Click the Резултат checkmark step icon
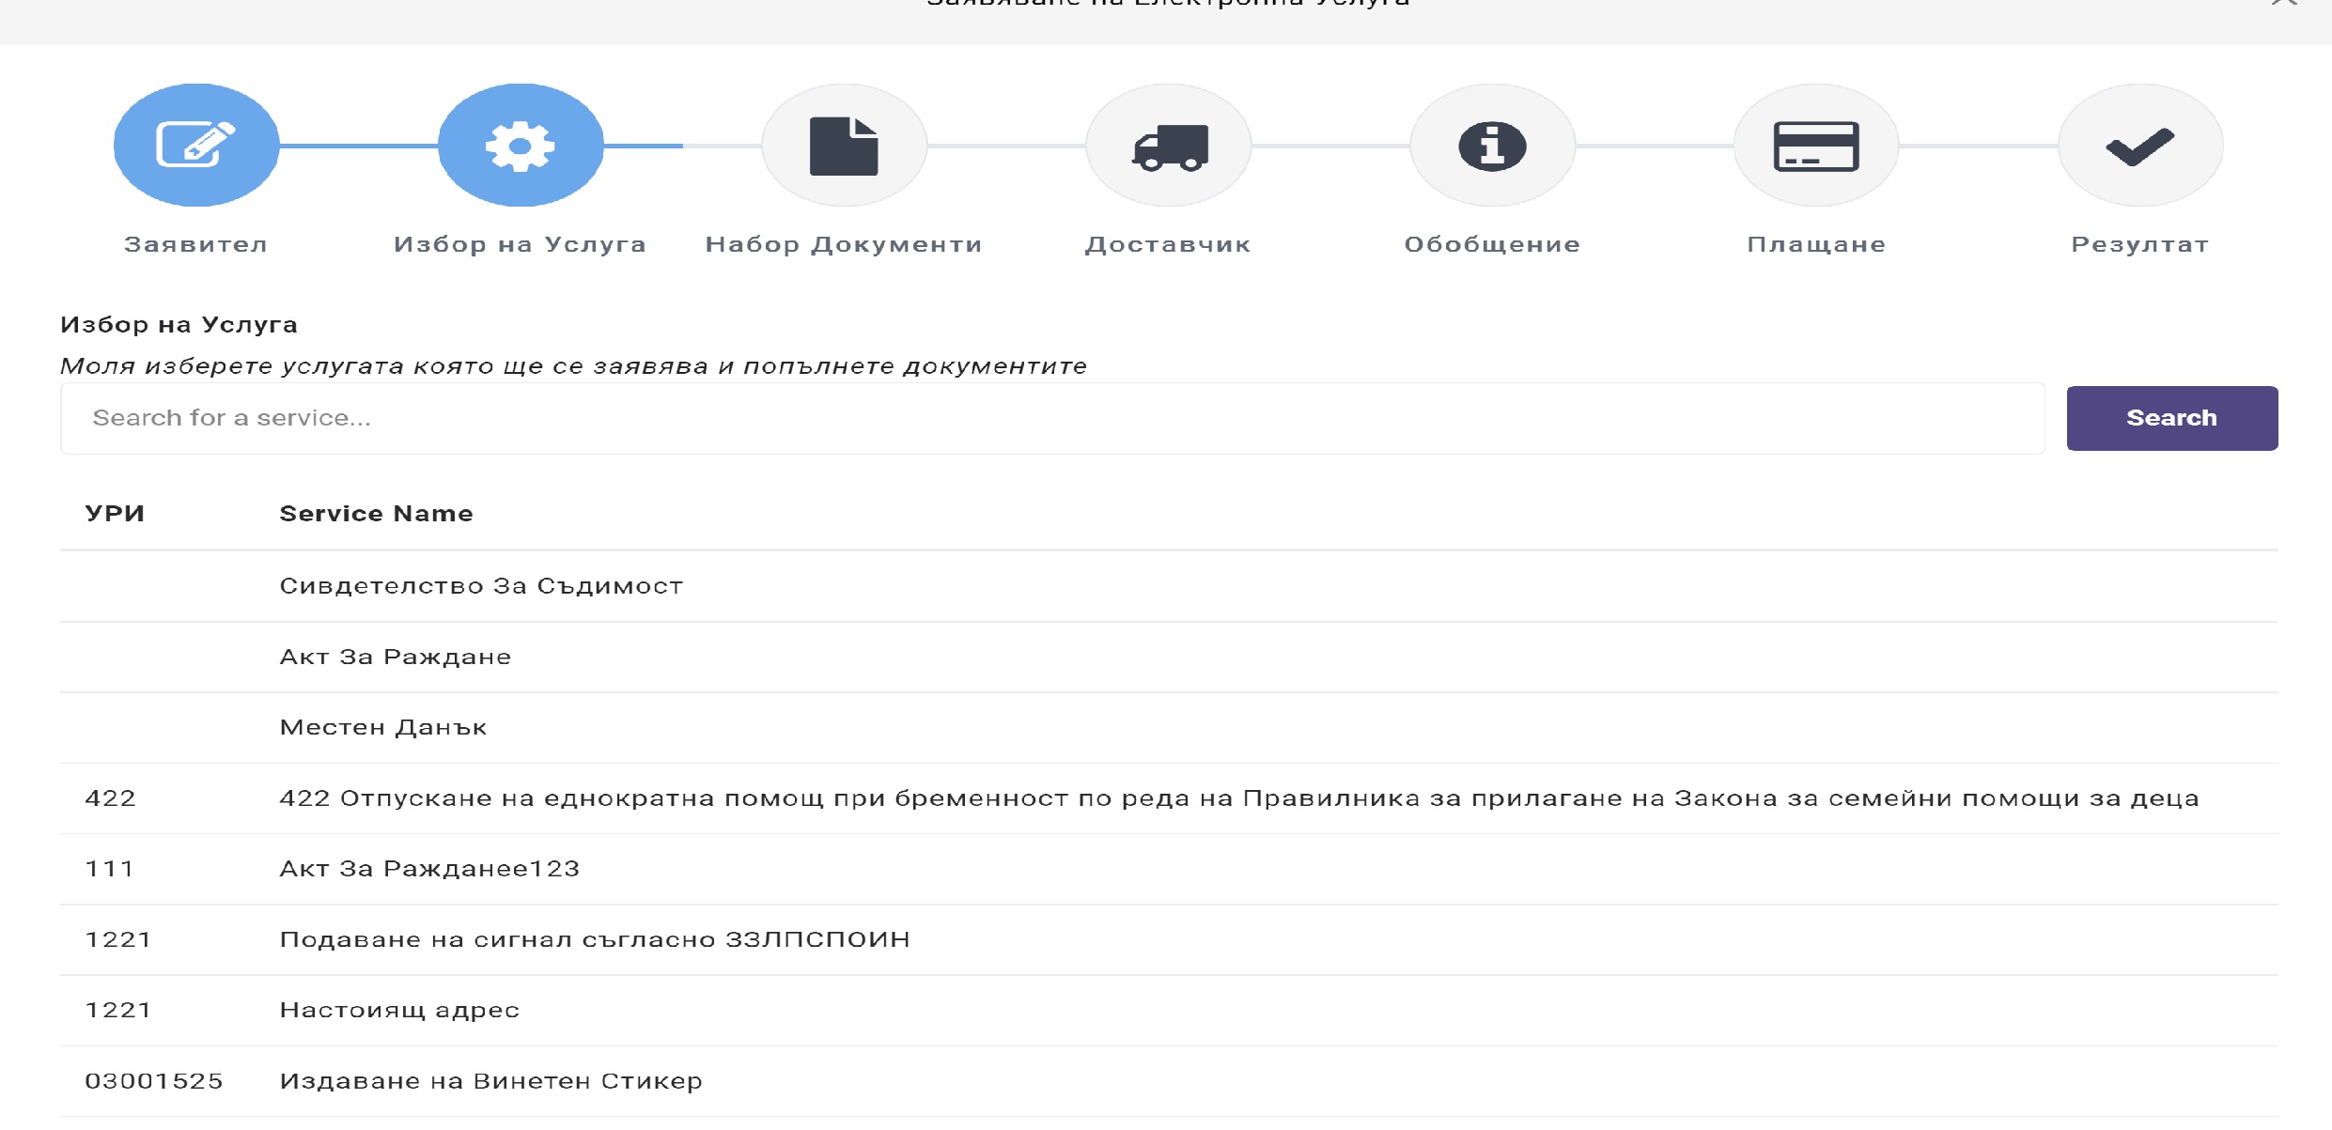 [2139, 146]
